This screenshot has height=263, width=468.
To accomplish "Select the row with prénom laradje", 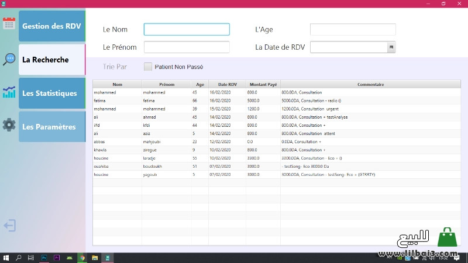I will 277,158.
